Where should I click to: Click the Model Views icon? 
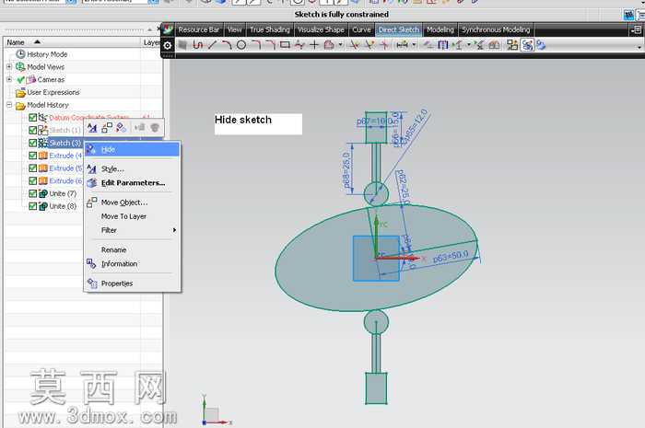20,66
